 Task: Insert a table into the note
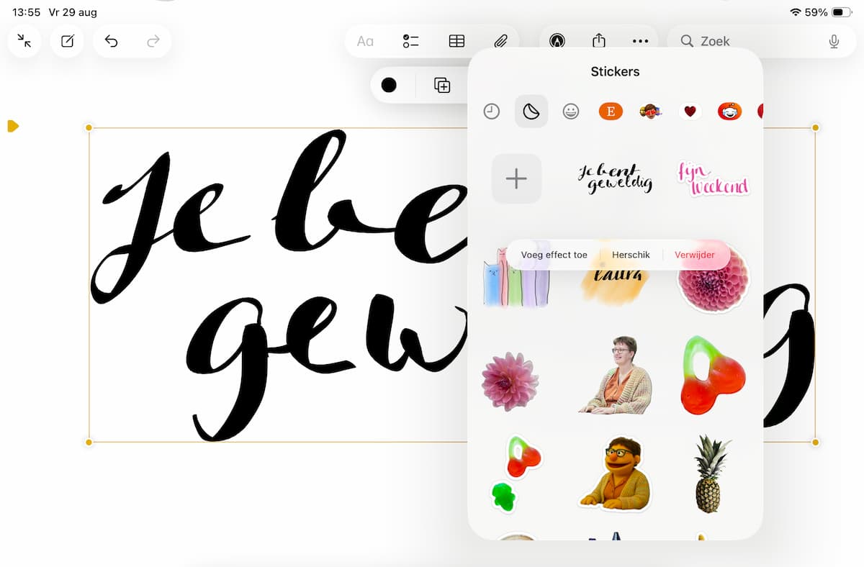(456, 41)
